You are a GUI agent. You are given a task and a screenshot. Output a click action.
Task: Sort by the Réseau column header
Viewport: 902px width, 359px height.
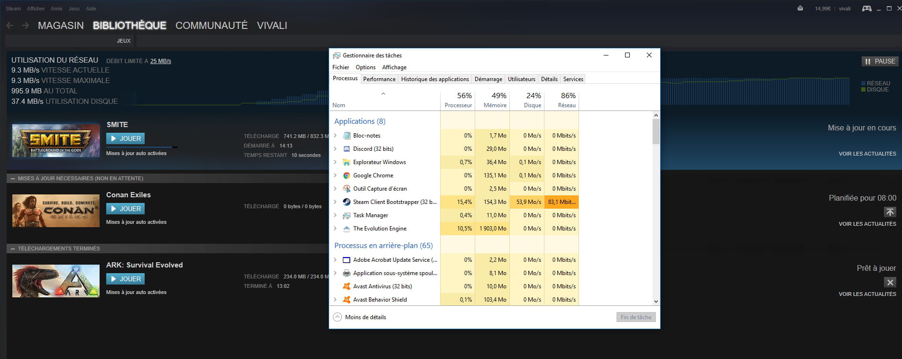pyautogui.click(x=561, y=100)
